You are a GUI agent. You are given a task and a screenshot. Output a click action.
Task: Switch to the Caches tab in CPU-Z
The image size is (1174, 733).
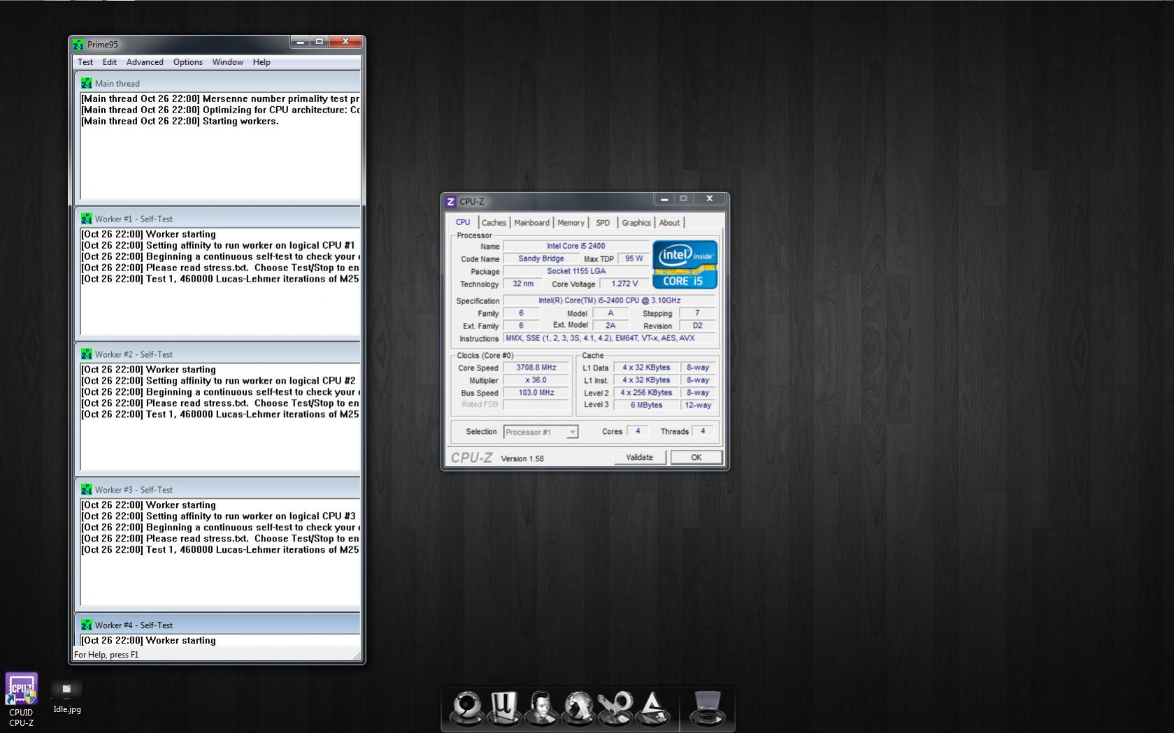(494, 223)
